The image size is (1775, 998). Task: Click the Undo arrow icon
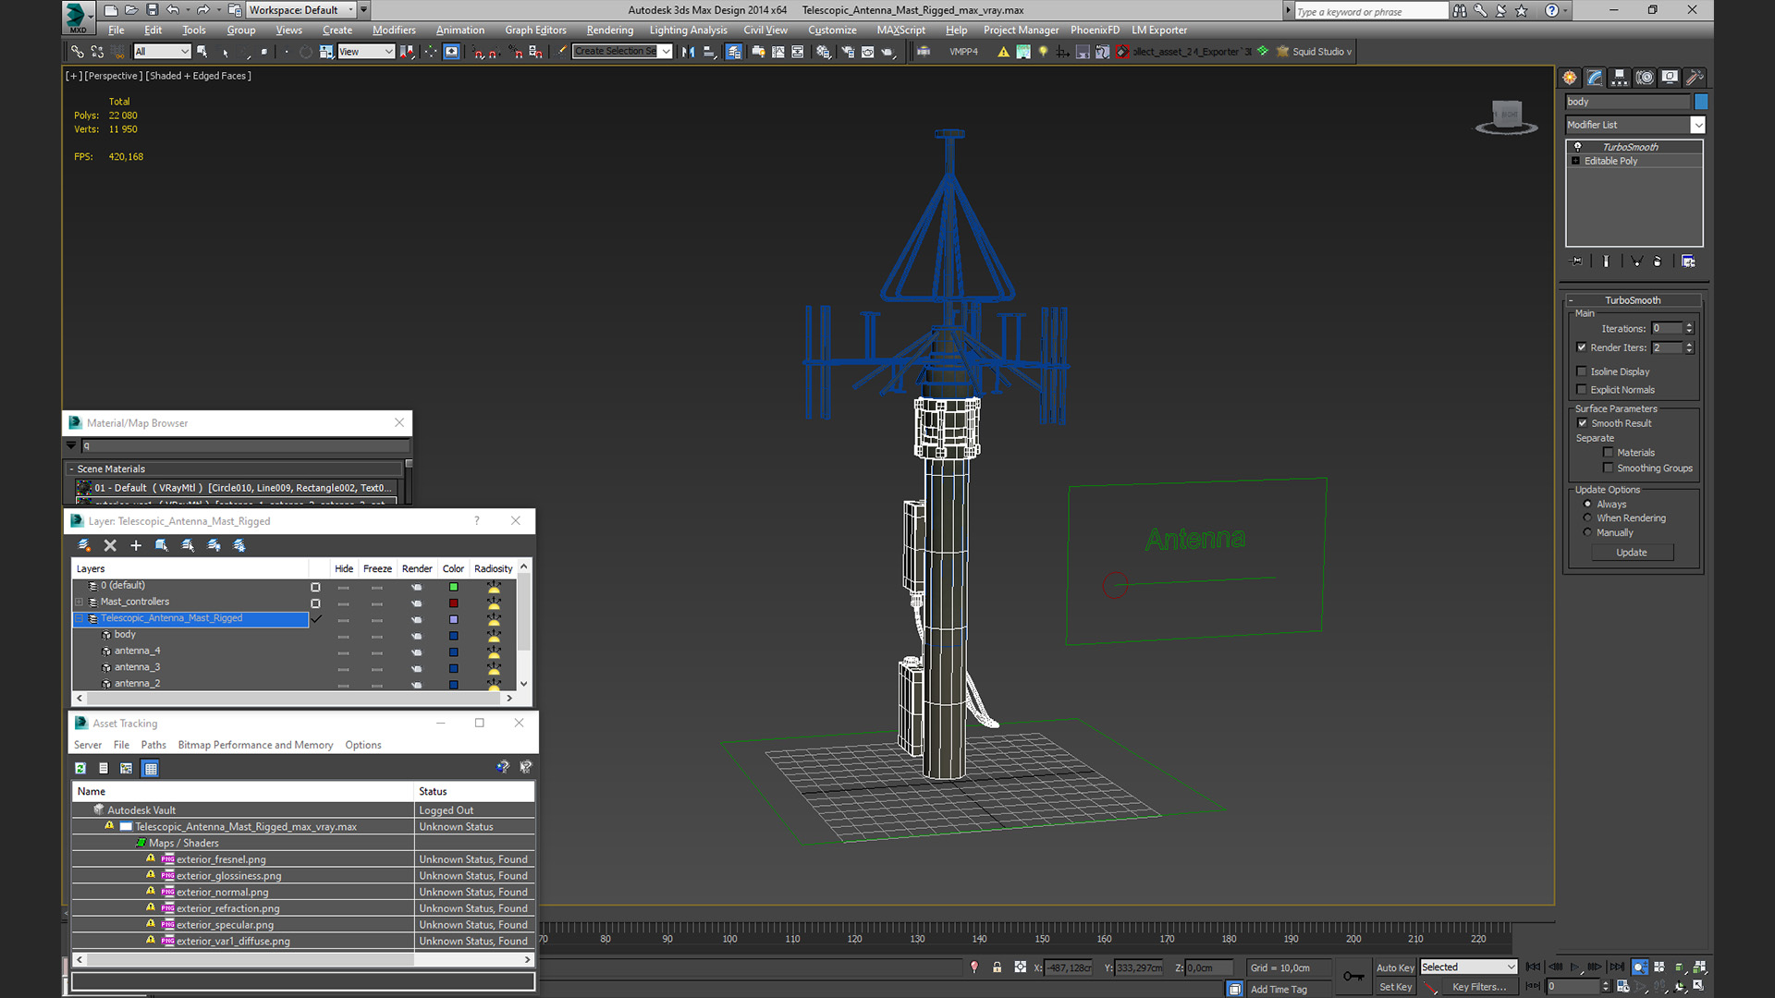[173, 10]
